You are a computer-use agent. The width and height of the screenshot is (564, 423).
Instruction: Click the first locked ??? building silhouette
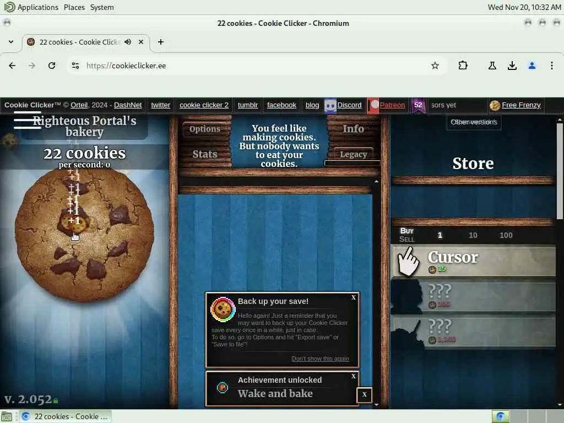(406, 297)
